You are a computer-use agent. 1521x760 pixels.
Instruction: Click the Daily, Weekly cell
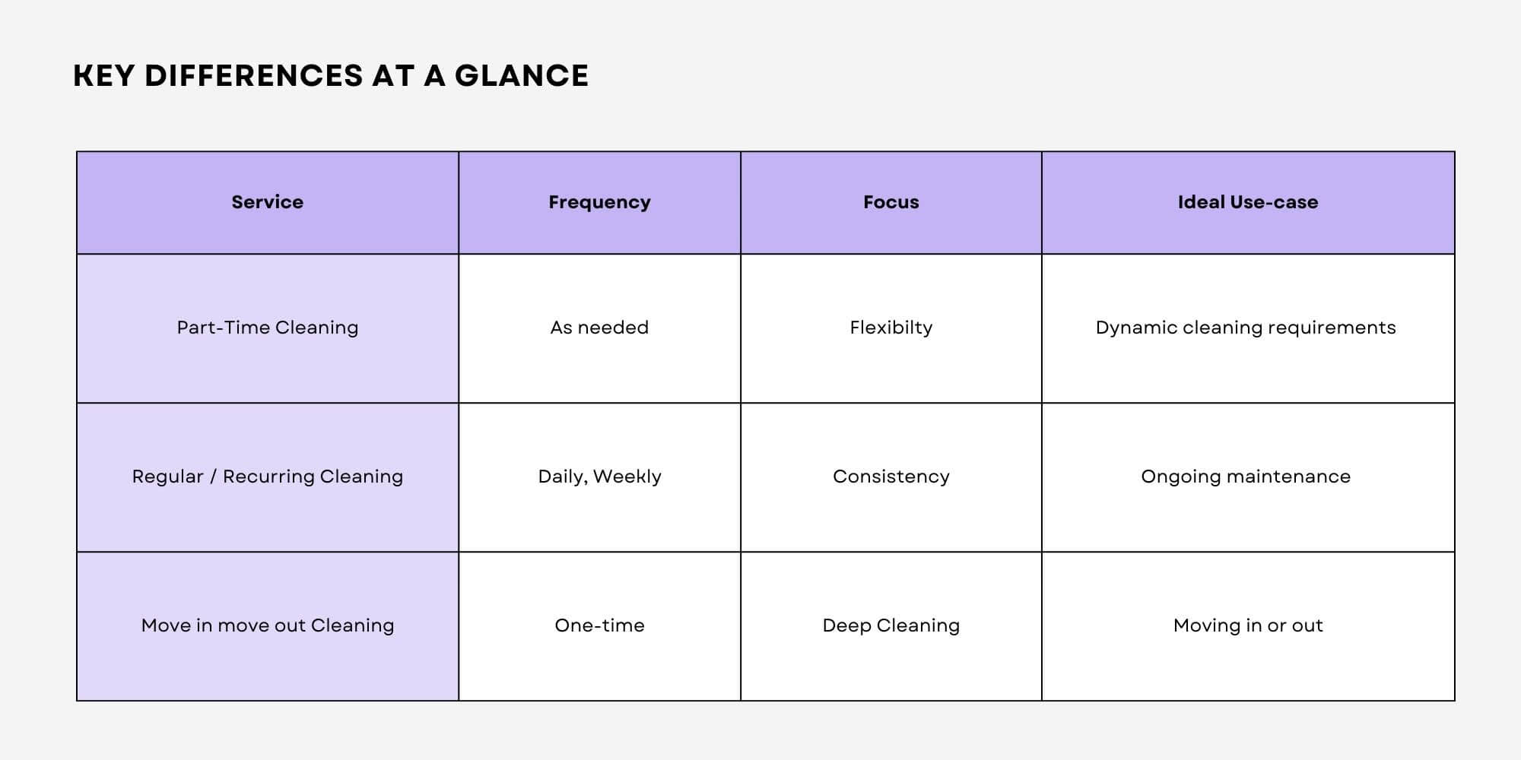pyautogui.click(x=599, y=477)
